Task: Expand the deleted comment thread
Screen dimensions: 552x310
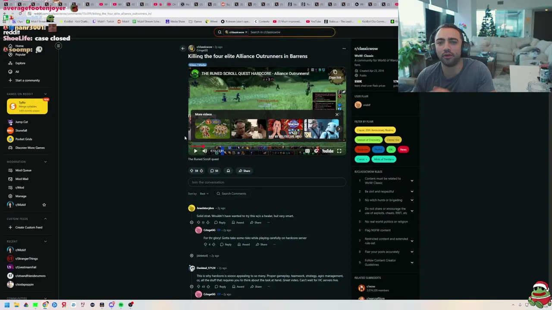Action: [x=191, y=256]
